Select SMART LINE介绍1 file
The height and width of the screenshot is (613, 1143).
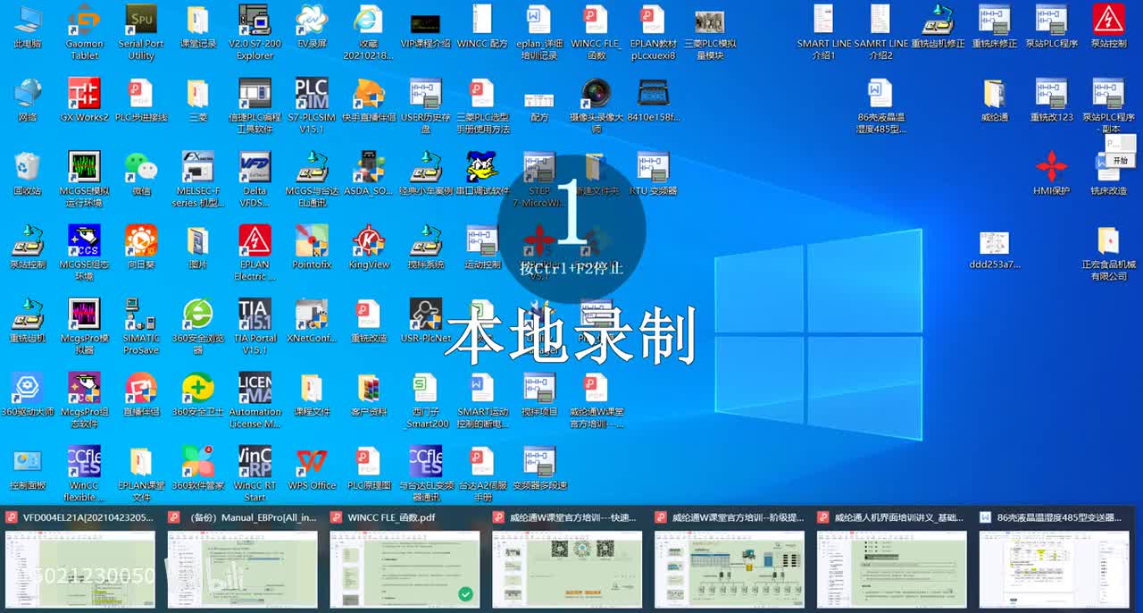coord(823,32)
